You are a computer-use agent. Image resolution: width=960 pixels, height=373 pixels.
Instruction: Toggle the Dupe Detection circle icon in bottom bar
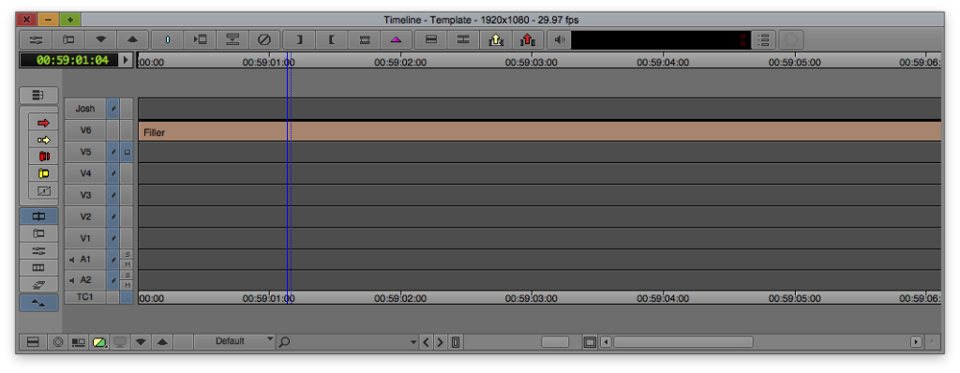tap(58, 342)
